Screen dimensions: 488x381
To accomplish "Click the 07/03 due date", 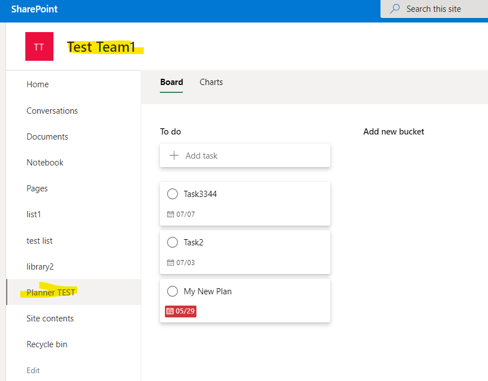I will (186, 263).
